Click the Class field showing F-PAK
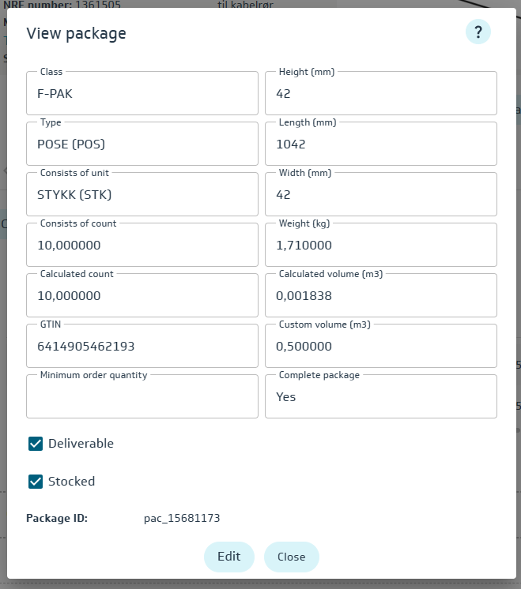Image resolution: width=521 pixels, height=589 pixels. click(x=142, y=94)
